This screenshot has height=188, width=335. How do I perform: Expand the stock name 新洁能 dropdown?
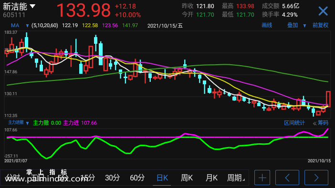pyautogui.click(x=32, y=6)
